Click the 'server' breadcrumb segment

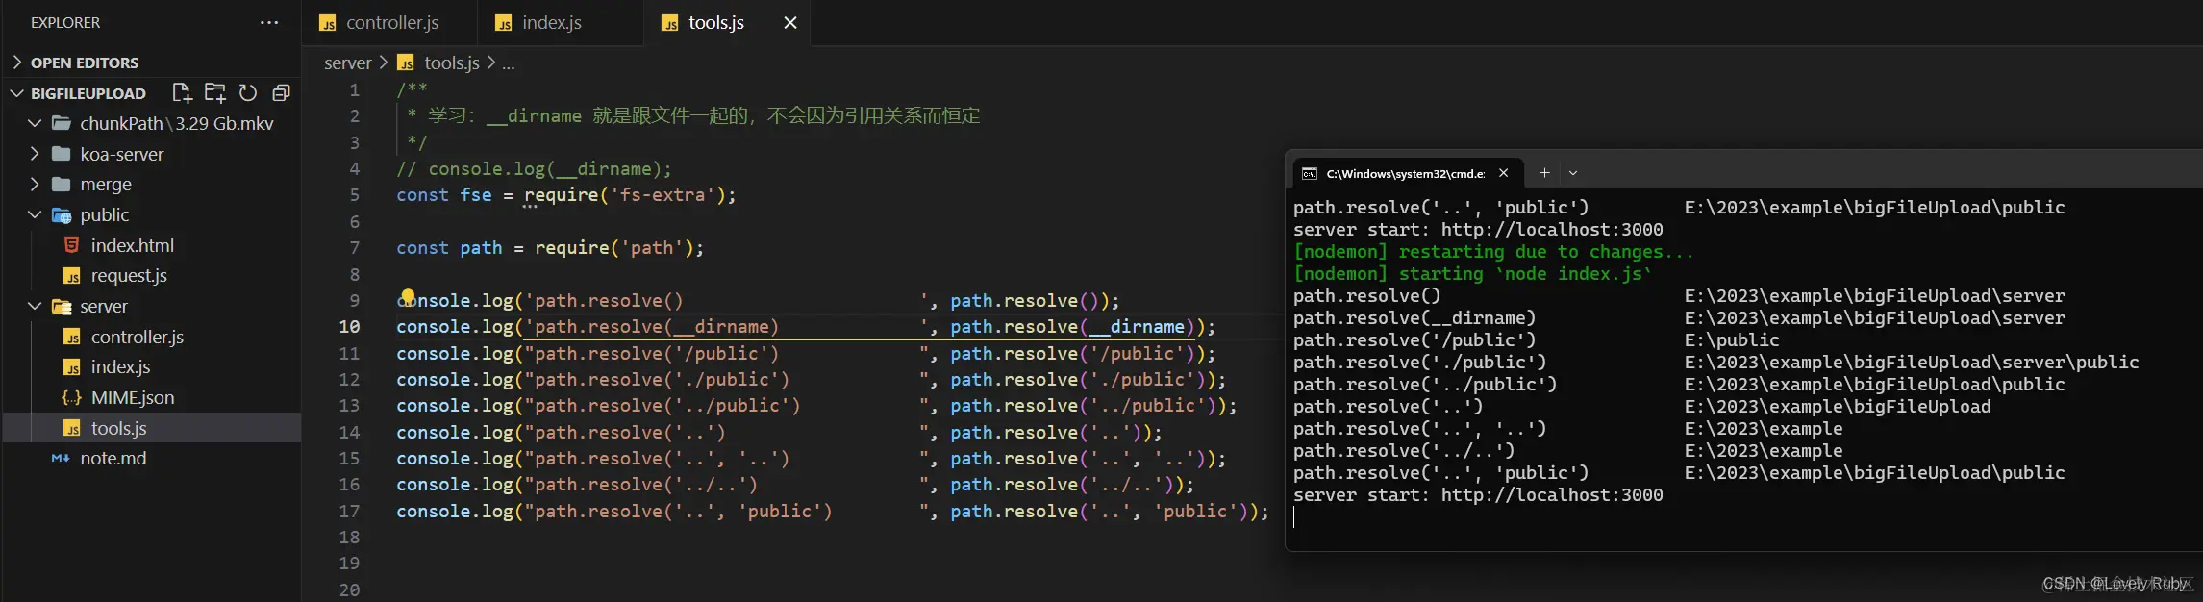[x=347, y=63]
